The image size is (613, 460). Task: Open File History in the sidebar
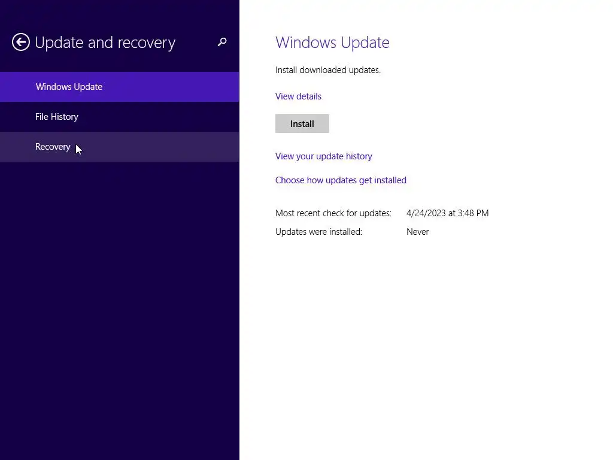[119, 117]
